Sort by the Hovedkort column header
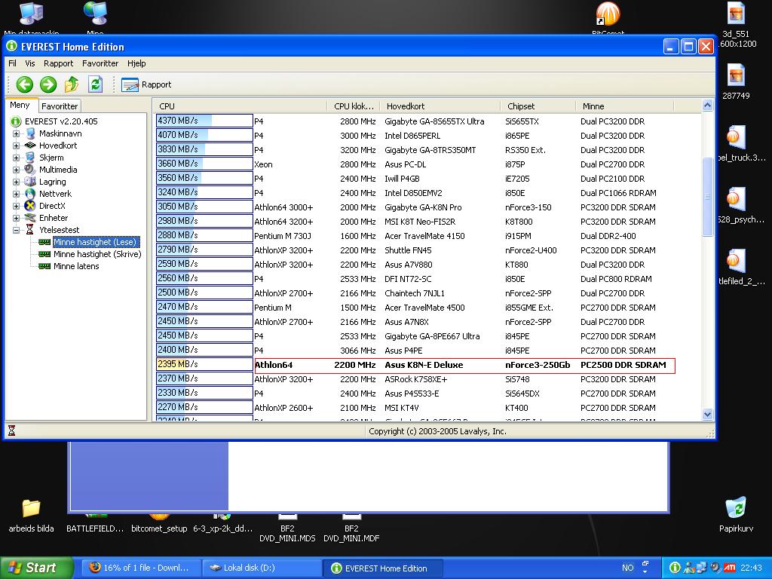This screenshot has width=772, height=579. 440,106
